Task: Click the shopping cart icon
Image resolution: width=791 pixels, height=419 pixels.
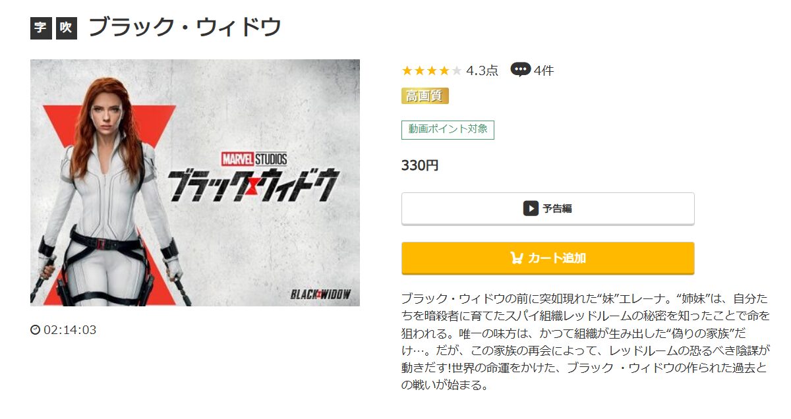Action: [517, 258]
